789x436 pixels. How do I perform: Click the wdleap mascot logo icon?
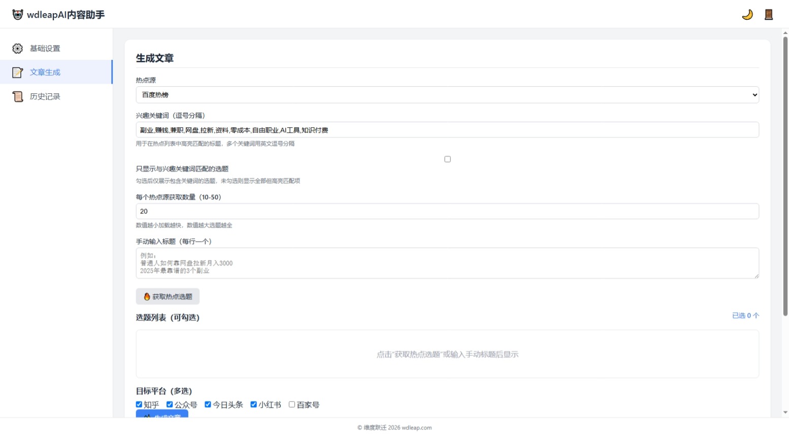tap(18, 15)
